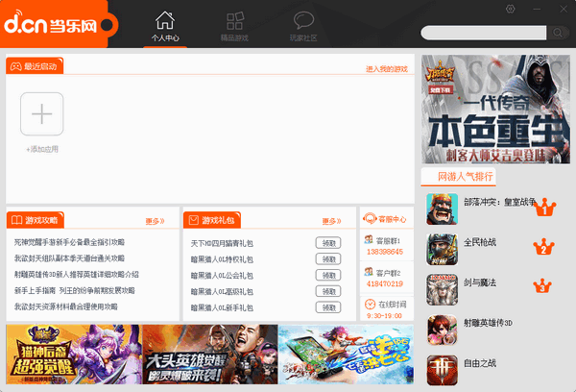Open 更多 in the 游戏礼包 panel
Screen dimensions: 576x392
[x=331, y=221]
